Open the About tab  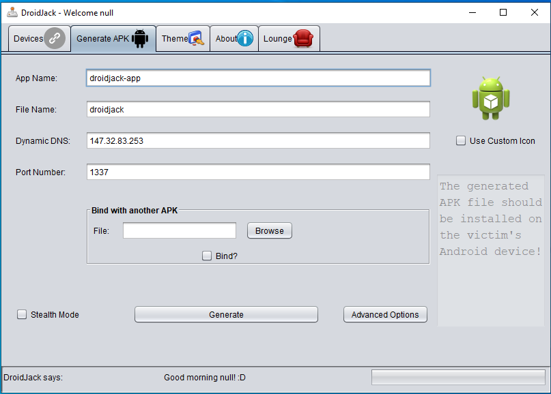coord(234,39)
